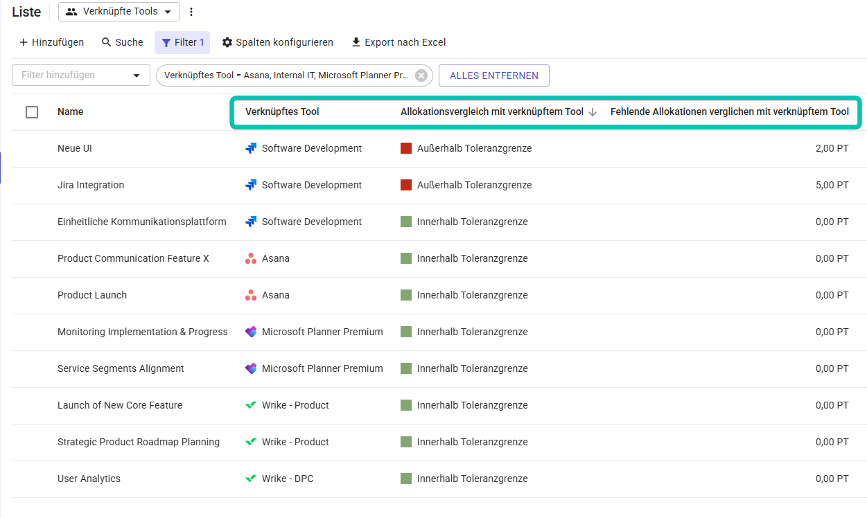The width and height of the screenshot is (867, 518).
Task: Click Hinzufügen to add an item
Action: pyautogui.click(x=51, y=42)
